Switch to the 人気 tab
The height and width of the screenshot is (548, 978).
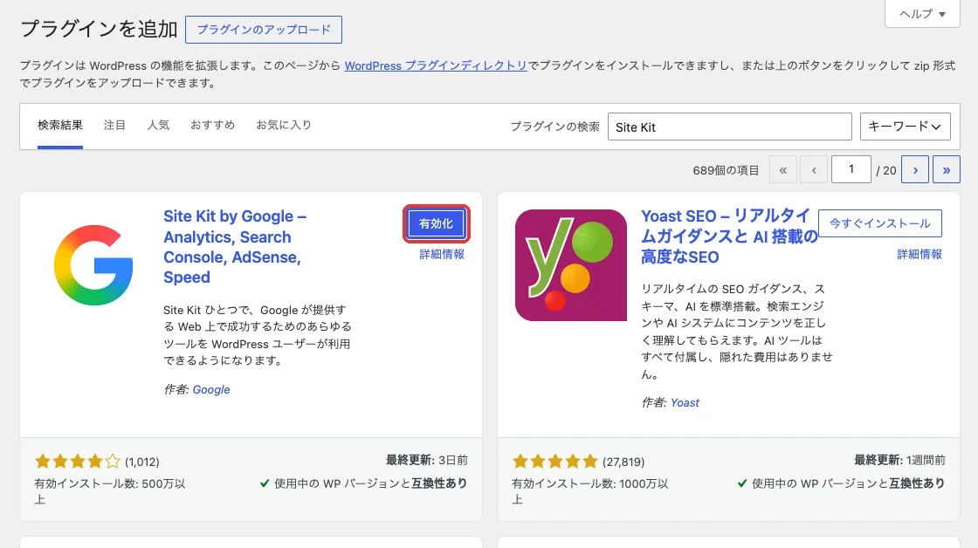click(x=158, y=126)
